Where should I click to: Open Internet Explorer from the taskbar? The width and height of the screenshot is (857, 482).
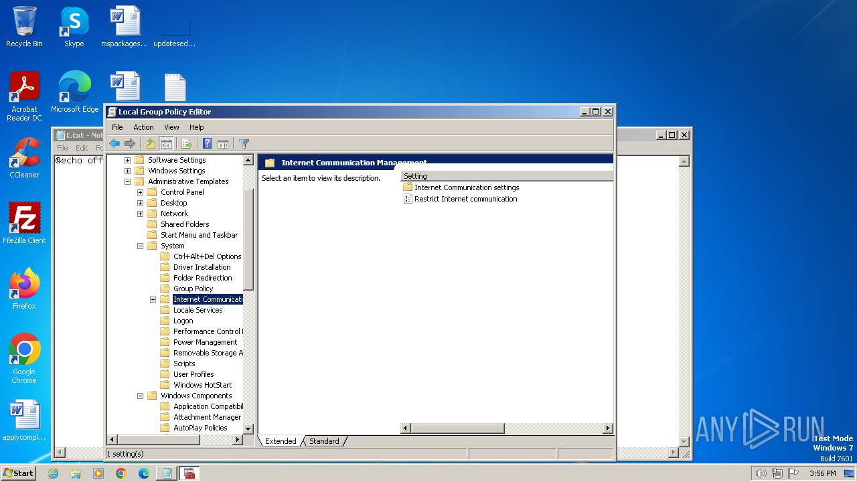tap(53, 473)
